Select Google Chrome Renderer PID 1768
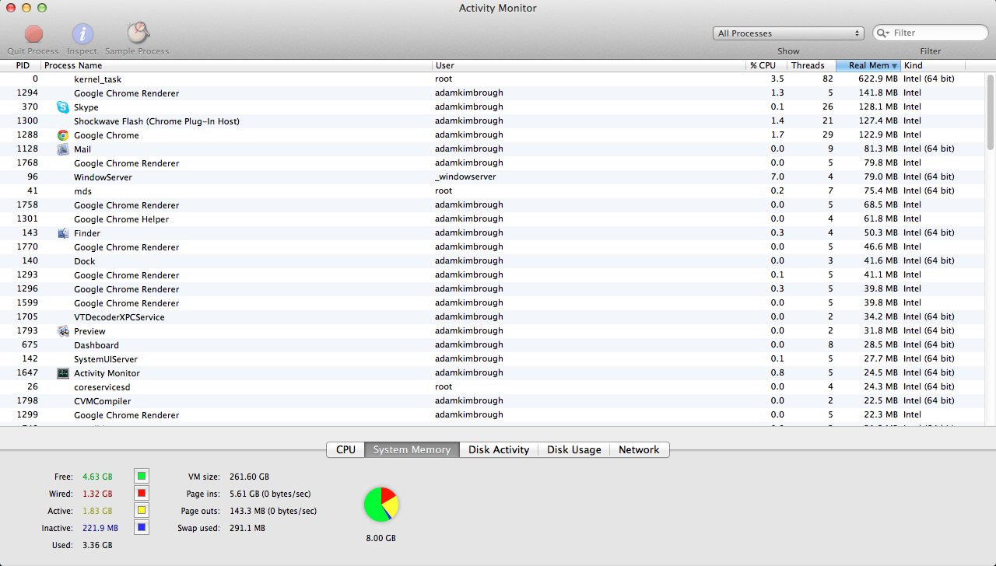 point(493,163)
